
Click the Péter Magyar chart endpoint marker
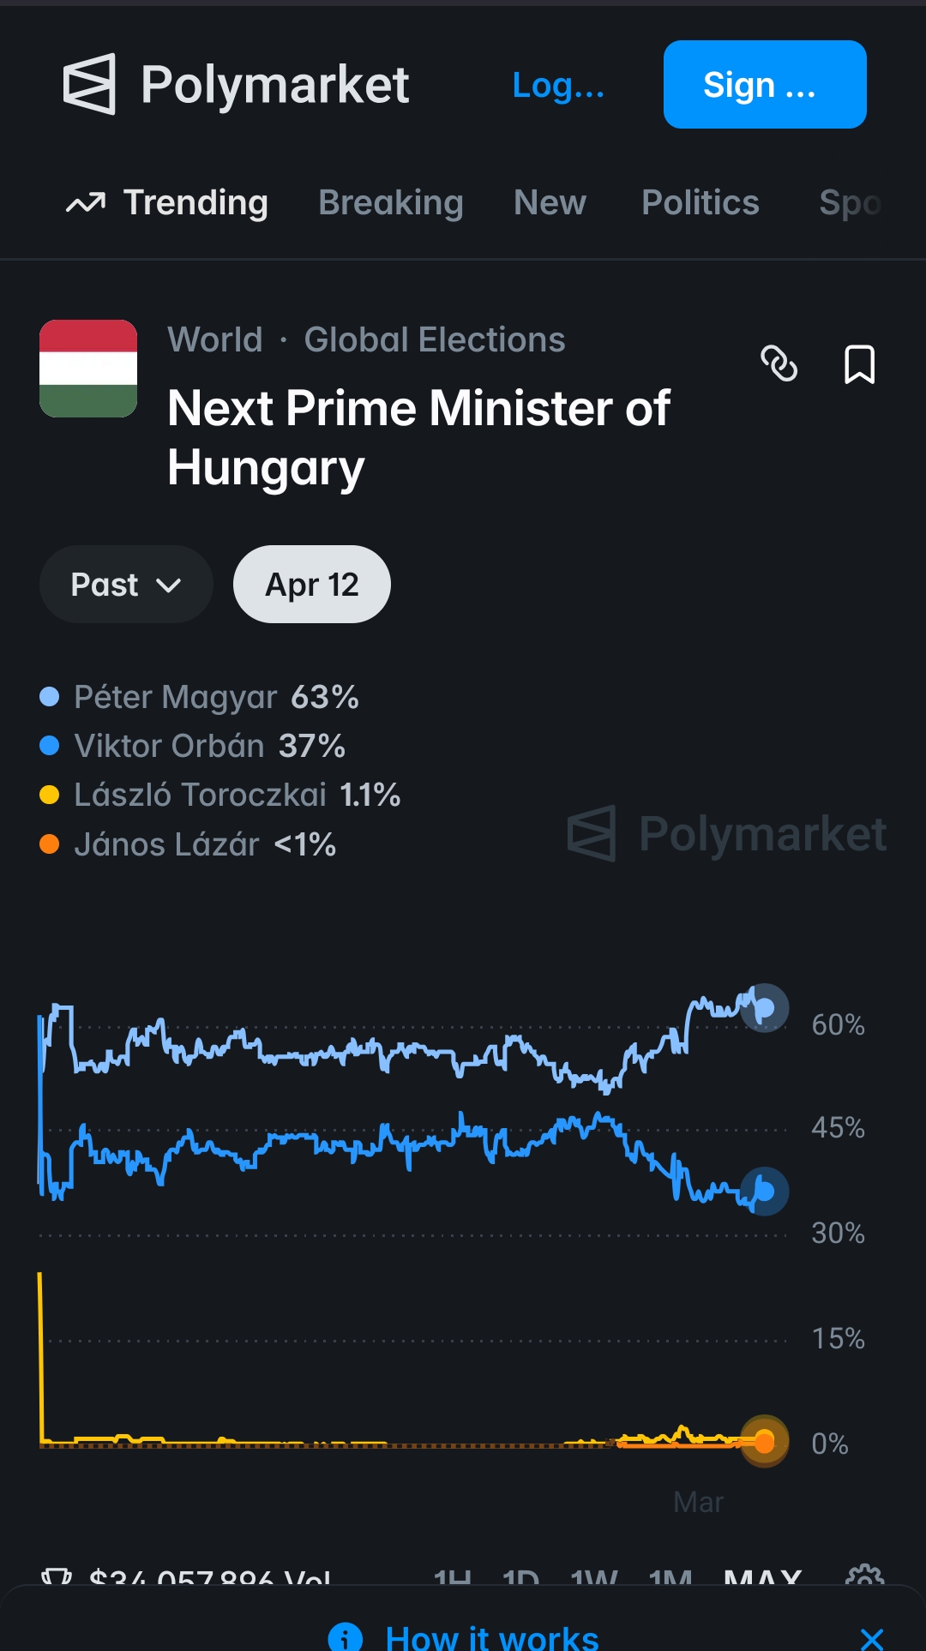coord(764,1008)
